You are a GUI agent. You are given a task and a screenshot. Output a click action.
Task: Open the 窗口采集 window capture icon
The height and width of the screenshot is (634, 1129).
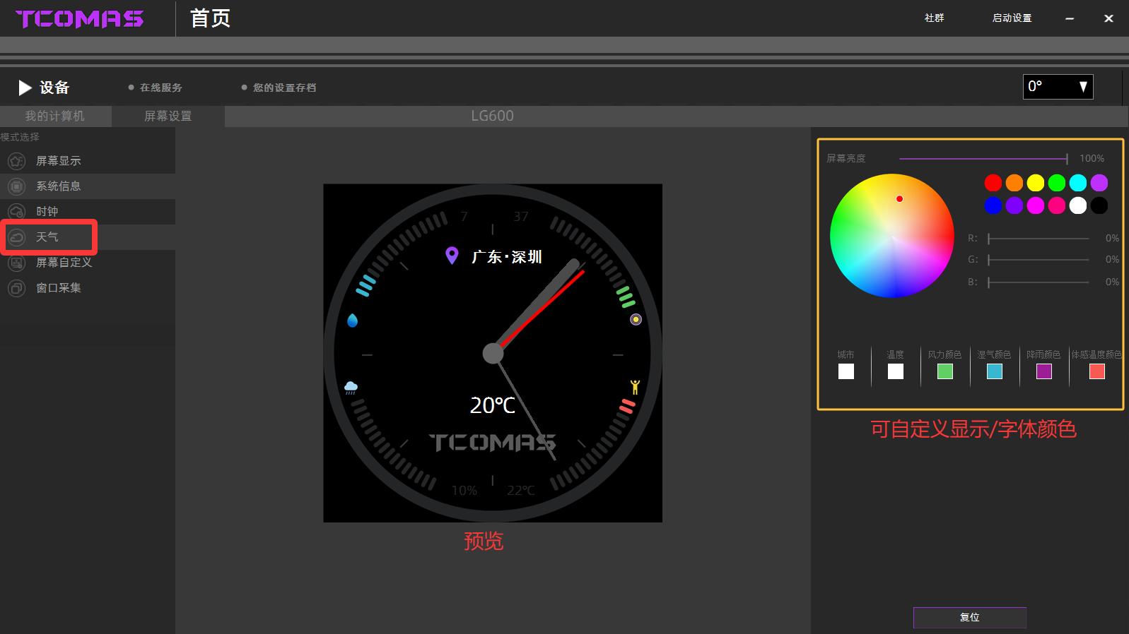pos(17,288)
